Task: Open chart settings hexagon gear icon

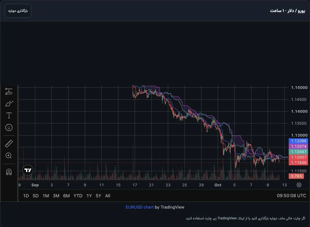Action: (299, 185)
